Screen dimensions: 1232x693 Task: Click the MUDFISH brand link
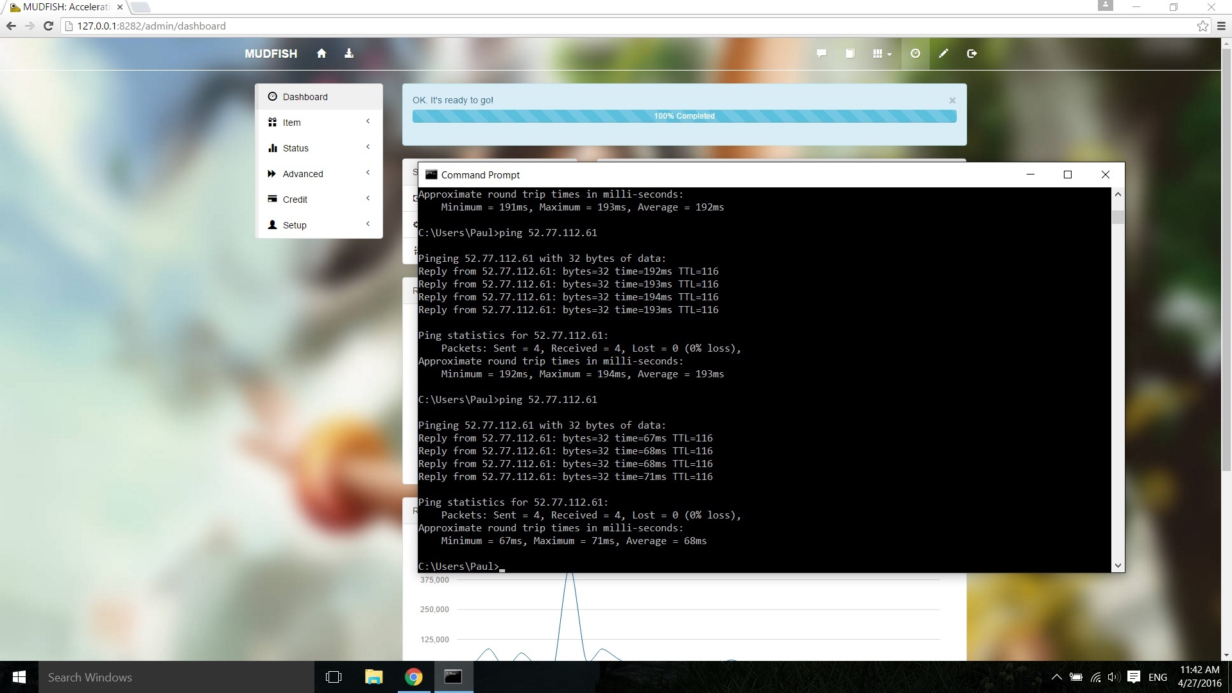(x=271, y=54)
